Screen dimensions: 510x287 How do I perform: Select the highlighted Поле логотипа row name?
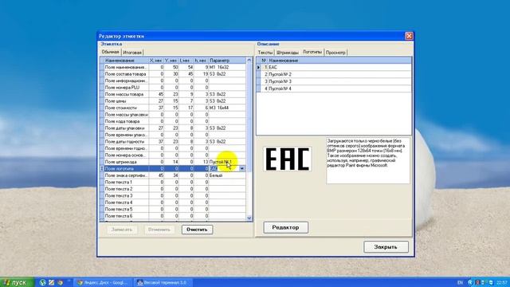point(126,168)
